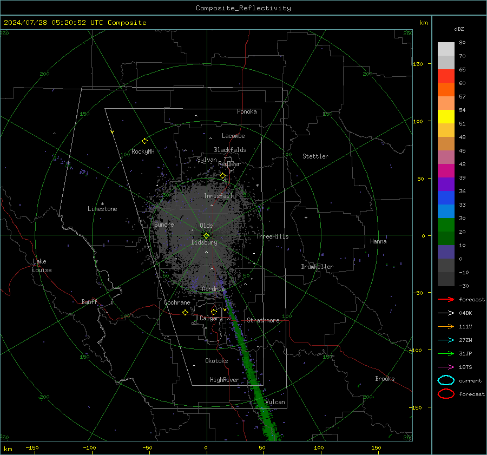Click the Lacombe city label
Viewport: 487px width, 455px height.
(x=233, y=136)
